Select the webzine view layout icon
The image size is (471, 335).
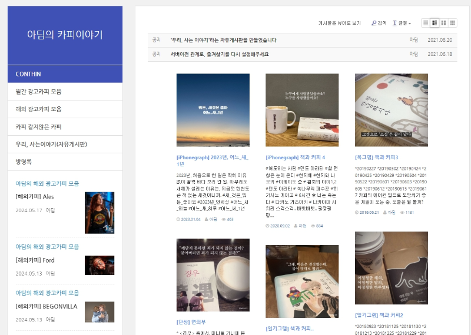click(434, 23)
